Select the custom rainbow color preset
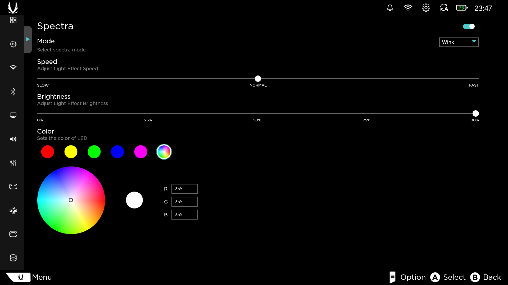 point(164,152)
